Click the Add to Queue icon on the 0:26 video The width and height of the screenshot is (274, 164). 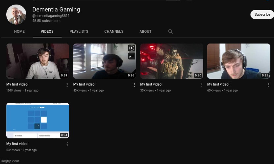tap(132, 56)
